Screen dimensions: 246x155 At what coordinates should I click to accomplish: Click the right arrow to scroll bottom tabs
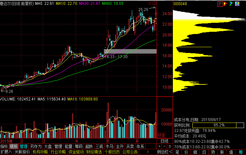coord(148,152)
